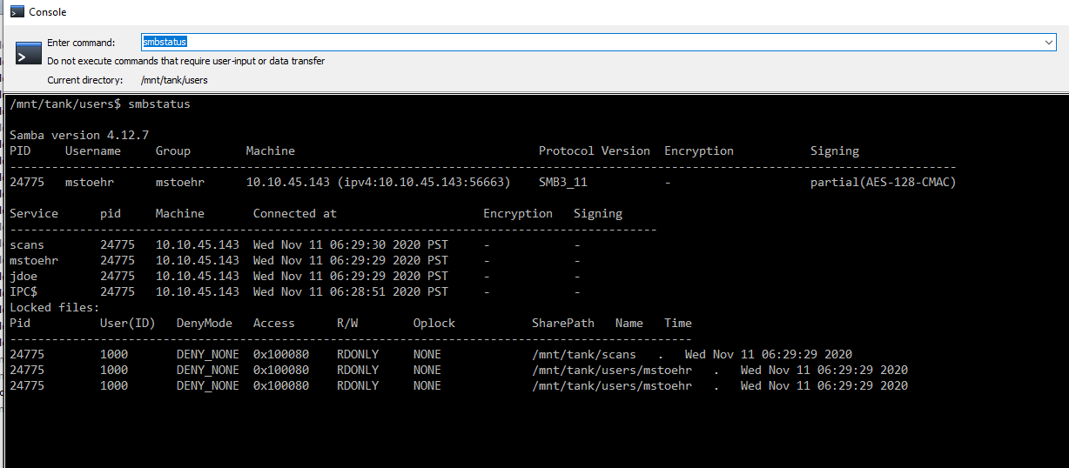Click the Samba version 4.12.7 line
Screen dimensions: 1069x468
(79, 135)
